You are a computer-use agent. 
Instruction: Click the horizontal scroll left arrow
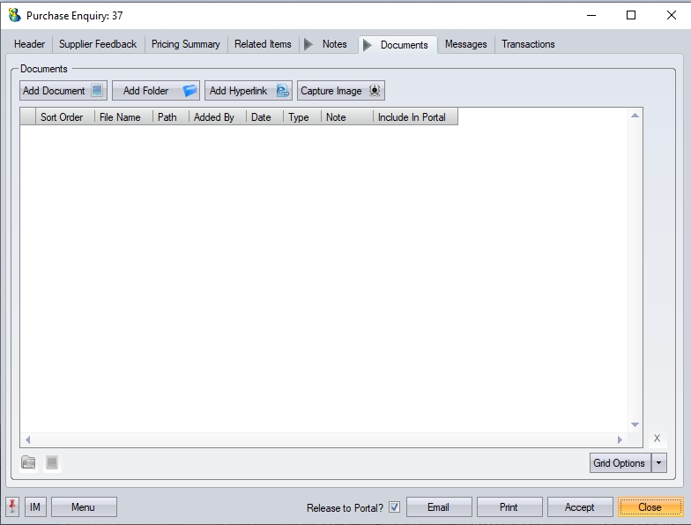click(28, 439)
